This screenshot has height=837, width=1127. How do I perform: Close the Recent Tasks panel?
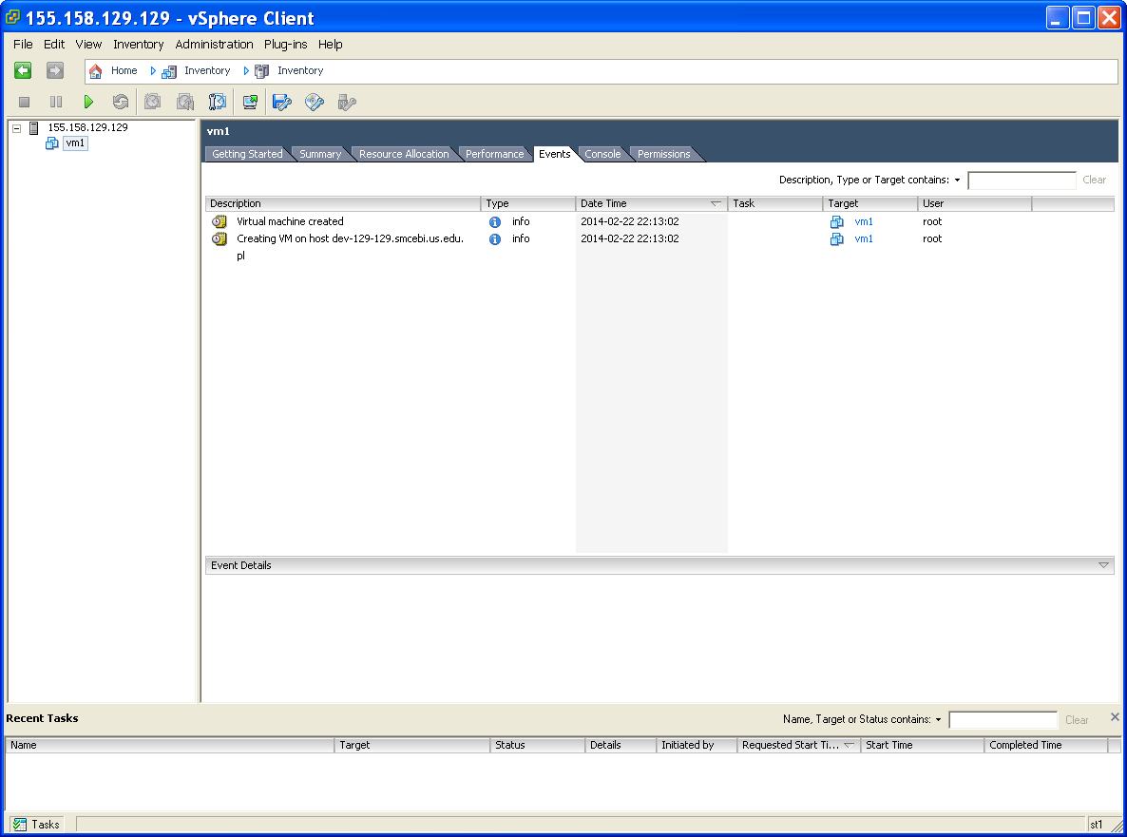[1115, 717]
